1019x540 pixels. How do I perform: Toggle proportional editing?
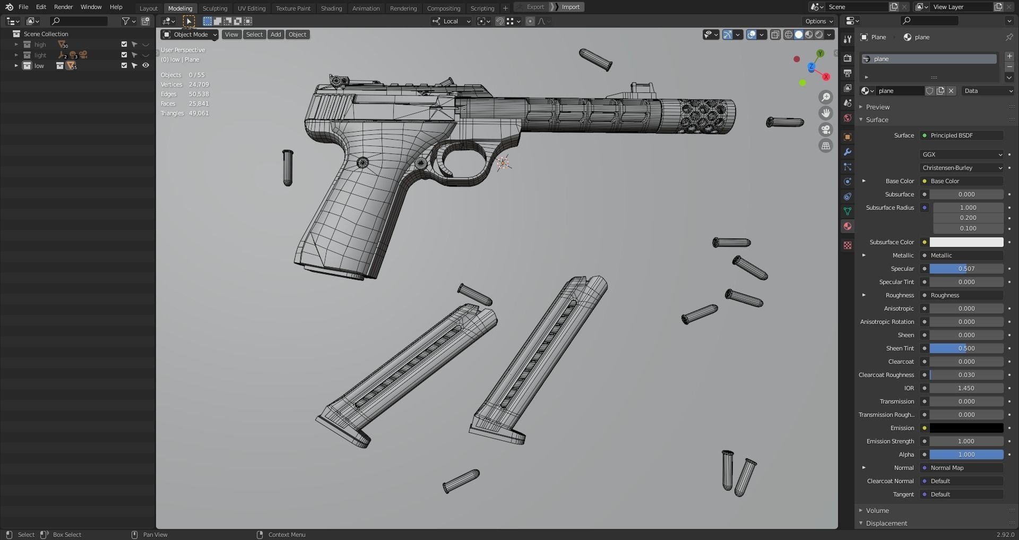click(530, 21)
